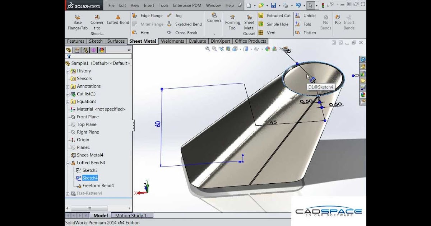Select the Jog tool
Image resolution: width=431 pixels, height=226 pixels.
(x=174, y=16)
